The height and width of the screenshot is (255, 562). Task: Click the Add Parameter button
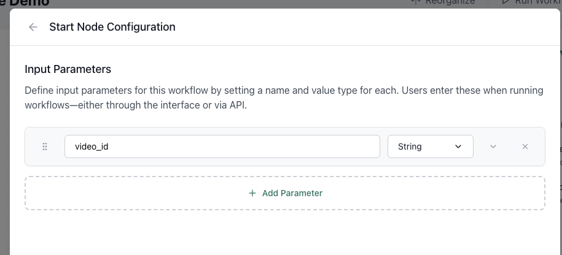pyautogui.click(x=286, y=193)
